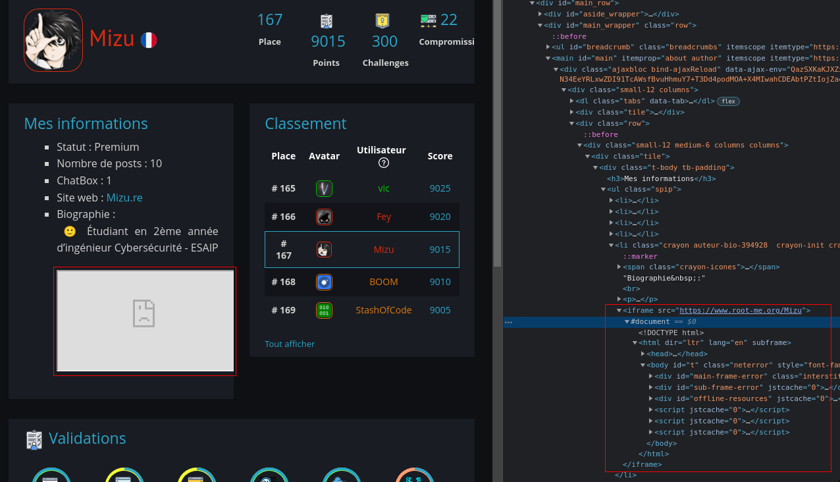Click the 167 Place value
Viewport: 840px width, 482px height.
[270, 20]
